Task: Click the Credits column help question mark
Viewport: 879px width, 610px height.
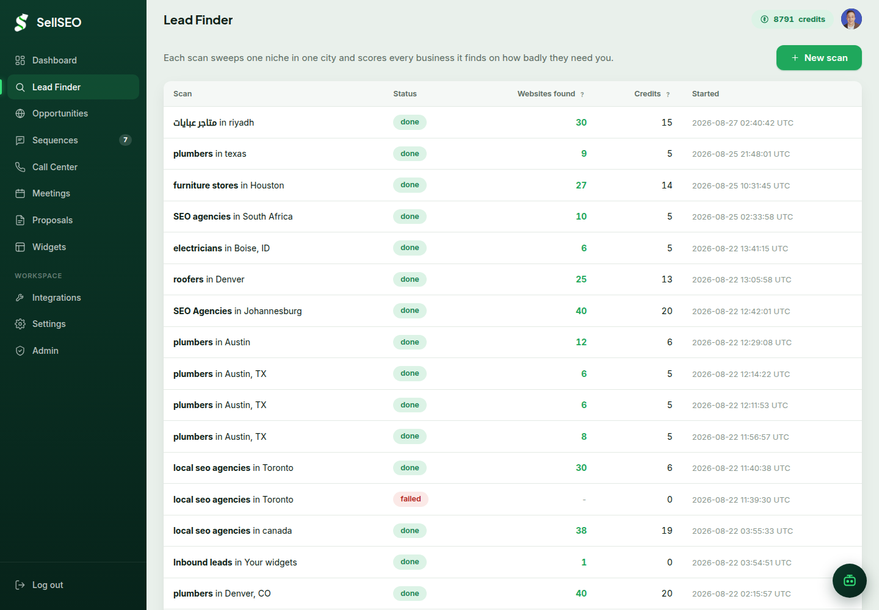Action: click(x=668, y=95)
